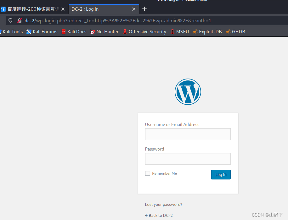Switch to the Baidu Translate tab
Viewport: 288px width, 220px height.
click(x=34, y=9)
